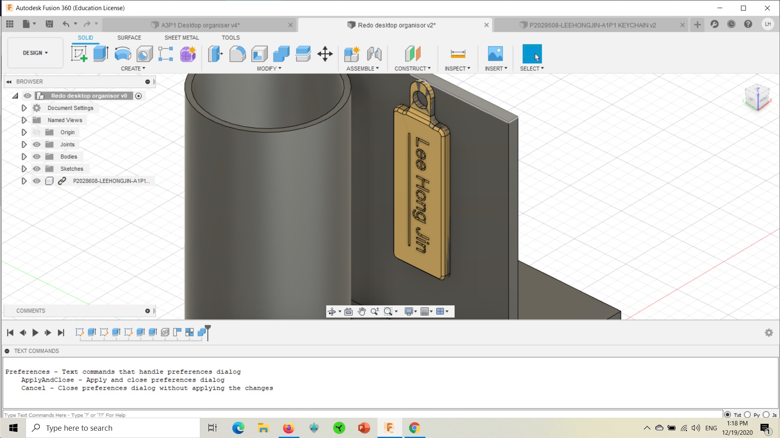Open the DESIGN workspace dropdown

coord(35,53)
